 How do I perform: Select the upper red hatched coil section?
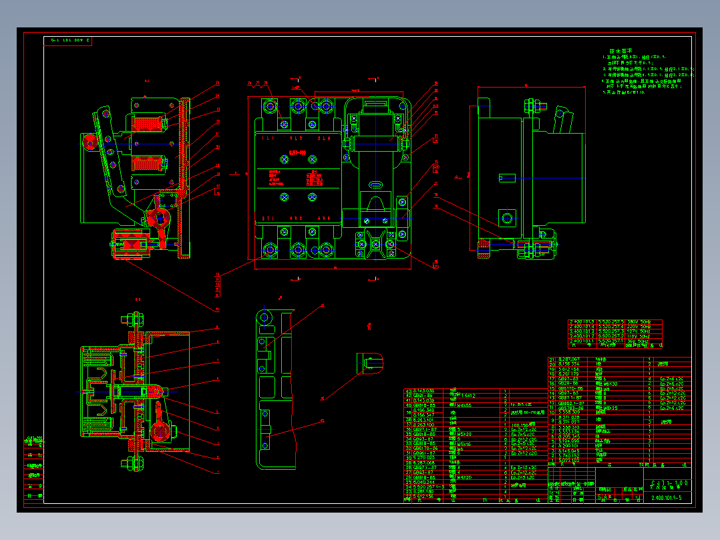[147, 124]
